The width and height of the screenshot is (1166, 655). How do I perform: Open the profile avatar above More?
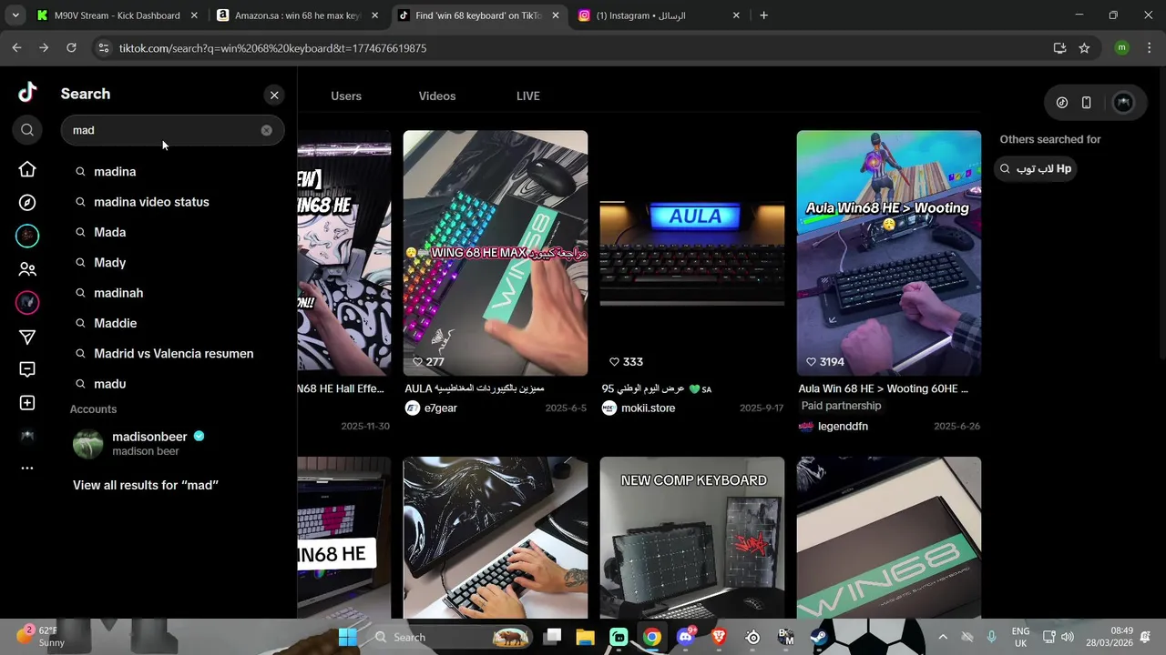coord(27,436)
